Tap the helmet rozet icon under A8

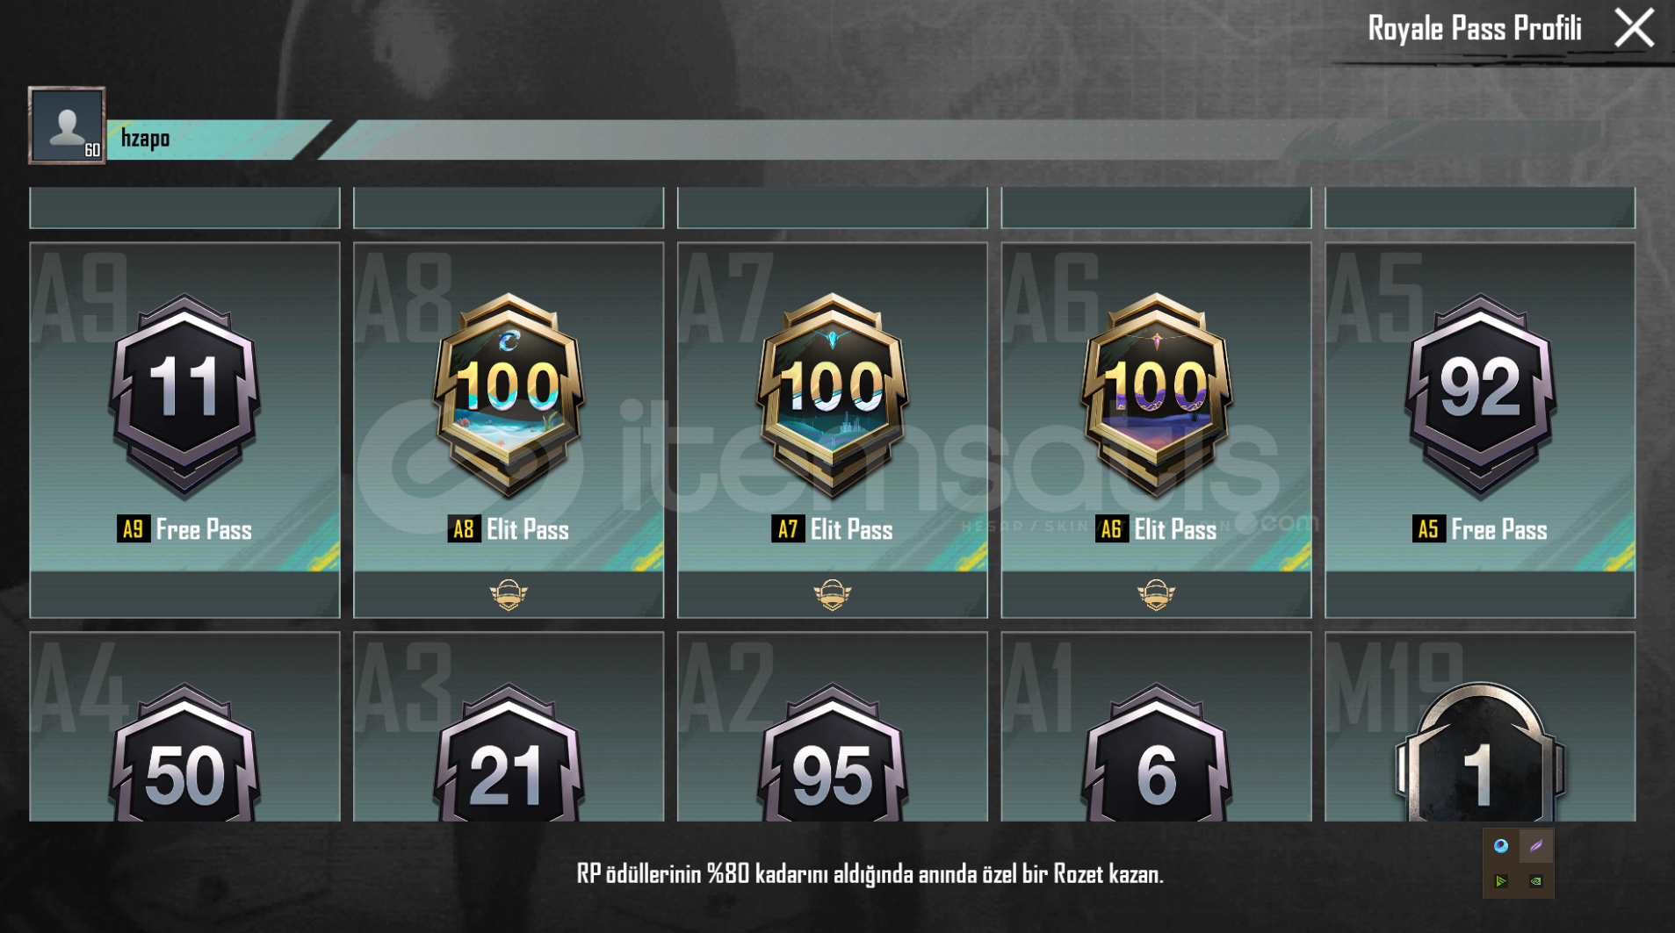tap(509, 595)
